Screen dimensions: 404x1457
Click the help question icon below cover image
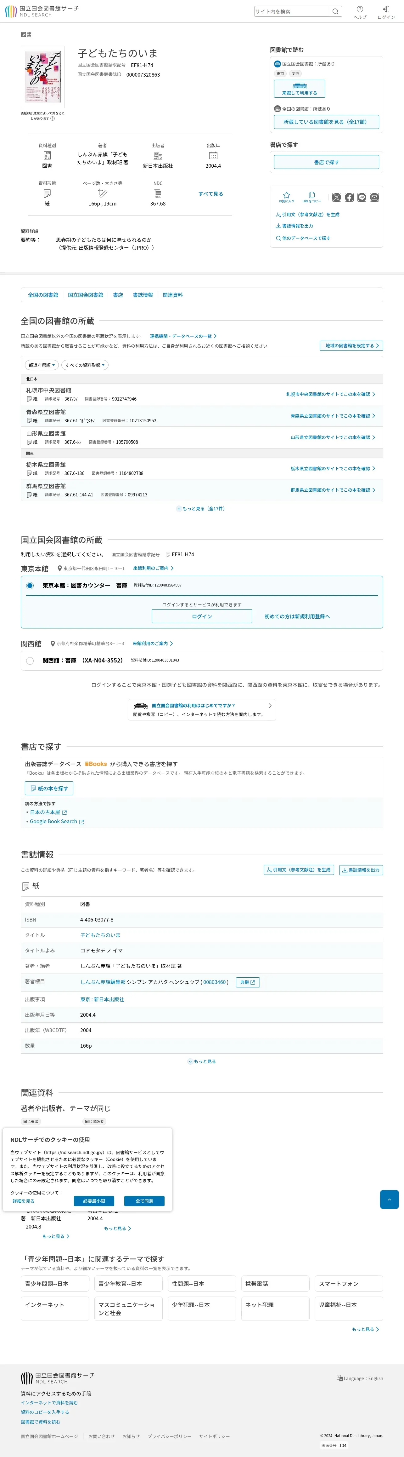pos(53,119)
